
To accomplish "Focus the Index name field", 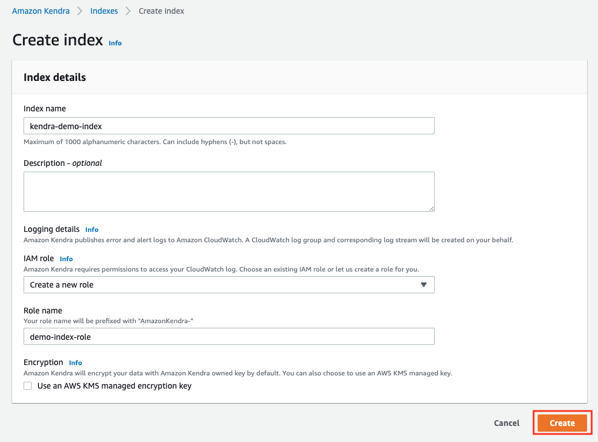I will click(229, 126).
